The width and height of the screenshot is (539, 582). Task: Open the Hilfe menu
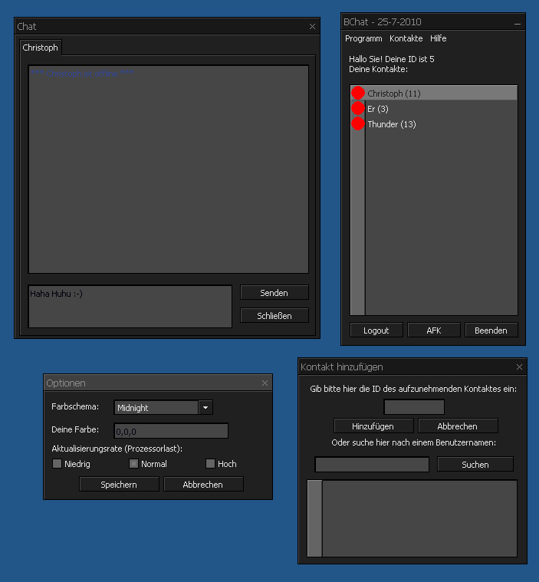click(x=438, y=38)
